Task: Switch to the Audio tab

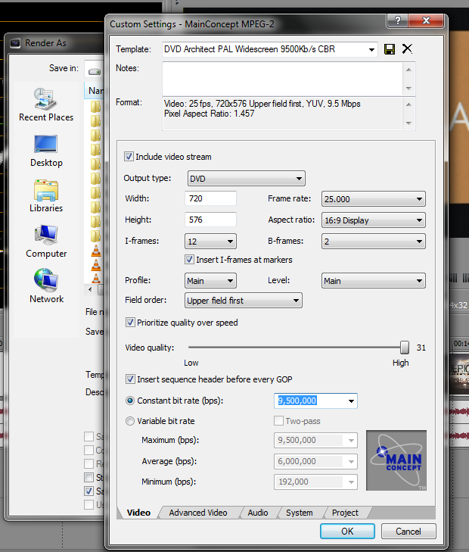Action: coord(258,513)
